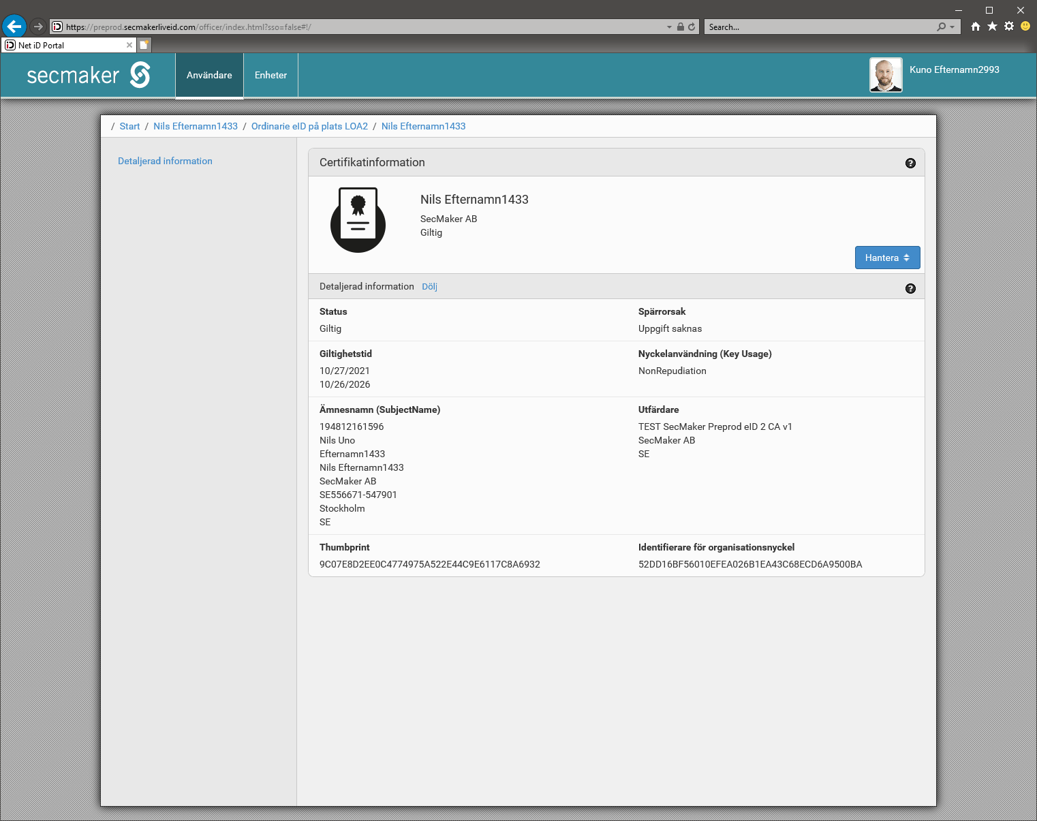Image resolution: width=1037 pixels, height=821 pixels.
Task: Open the Hantera dropdown
Action: tap(887, 258)
